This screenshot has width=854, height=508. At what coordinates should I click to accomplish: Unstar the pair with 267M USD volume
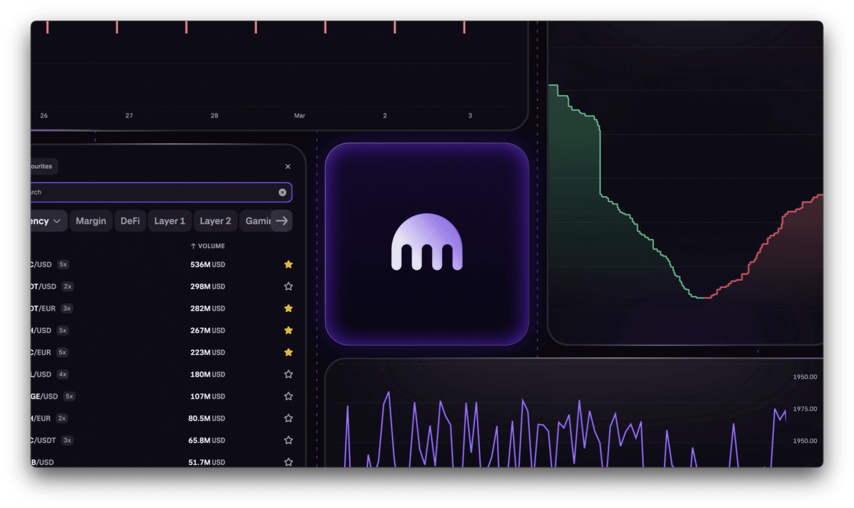pos(288,330)
